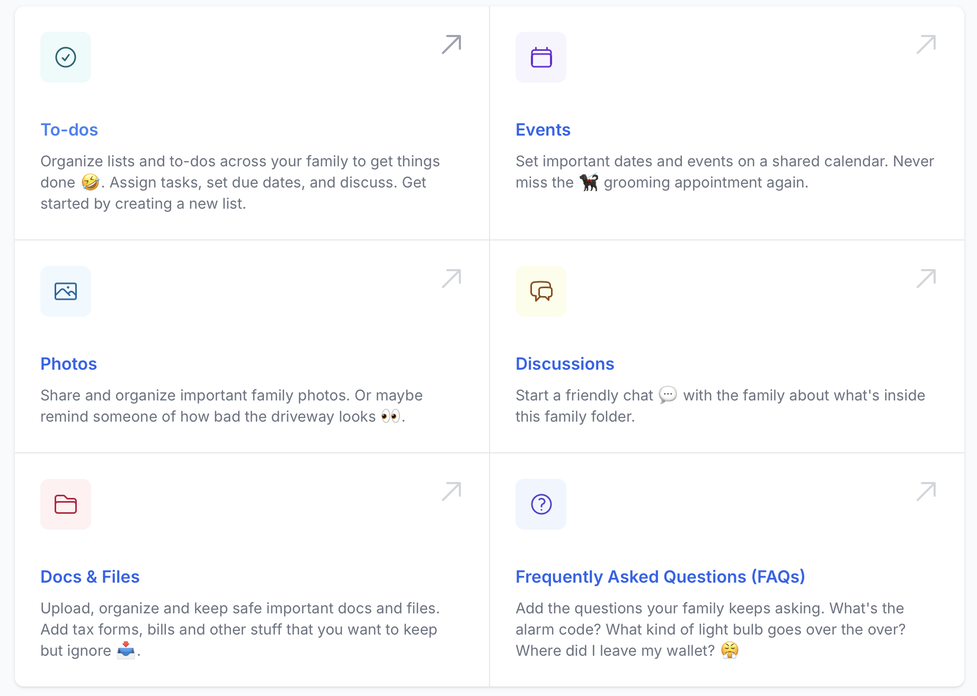Open Docs & Files via its arrow
This screenshot has width=977, height=696.
point(451,492)
